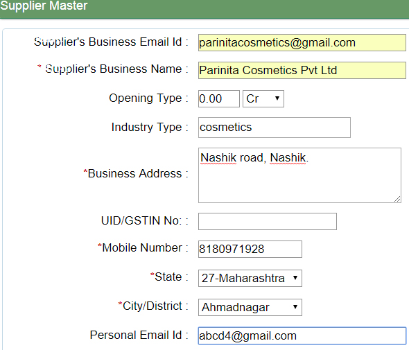
Task: Click the Opening Type amount field
Action: click(x=219, y=99)
